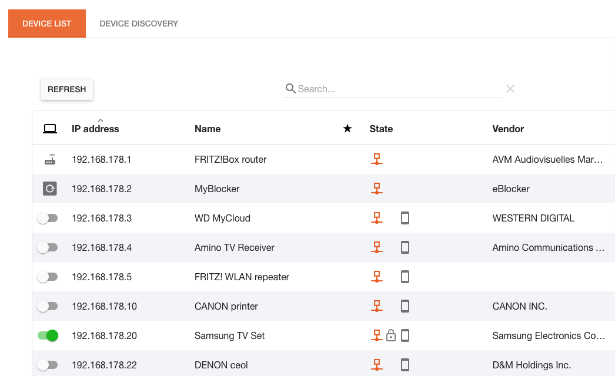Sort by the State column header
The image size is (615, 376).
[x=381, y=129]
